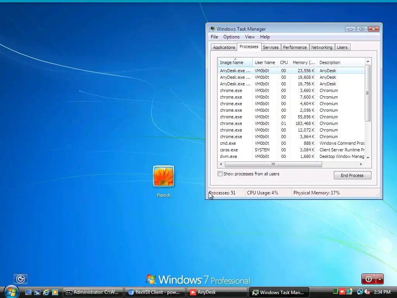Click process list scroll up arrow

pos(368,61)
